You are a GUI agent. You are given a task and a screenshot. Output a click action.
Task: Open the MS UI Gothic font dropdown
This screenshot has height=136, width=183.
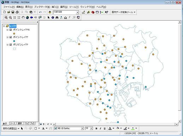click(82, 129)
